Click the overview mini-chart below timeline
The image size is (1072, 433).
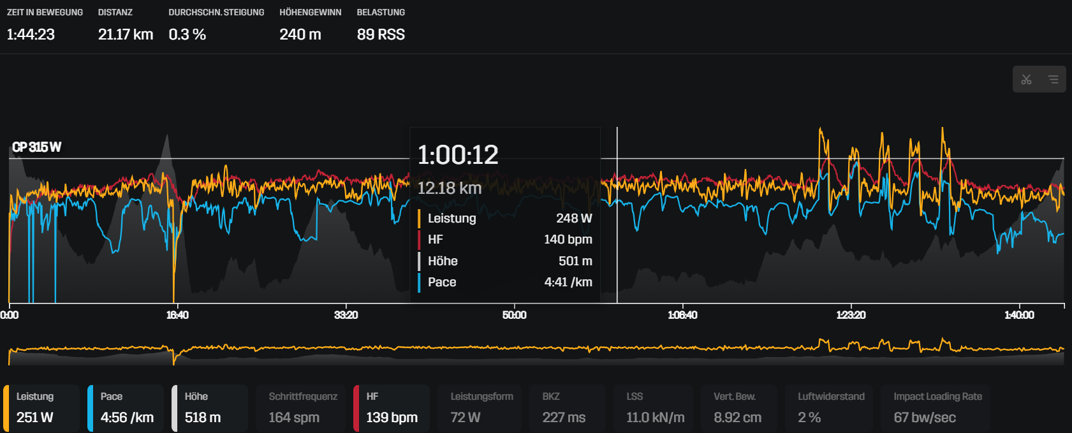(536, 349)
